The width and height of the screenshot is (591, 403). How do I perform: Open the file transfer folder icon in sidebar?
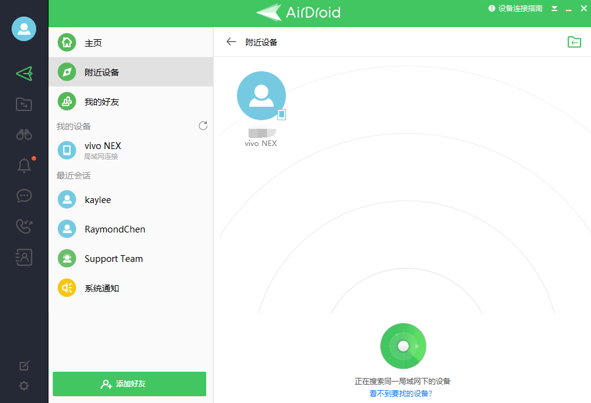pos(24,104)
